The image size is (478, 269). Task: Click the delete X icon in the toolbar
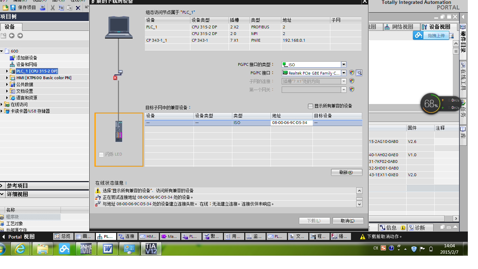pyautogui.click(x=78, y=7)
